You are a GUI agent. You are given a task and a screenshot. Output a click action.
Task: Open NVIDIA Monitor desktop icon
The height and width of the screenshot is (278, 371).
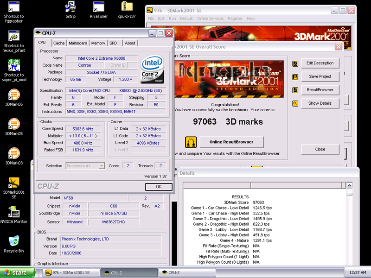pyautogui.click(x=14, y=215)
